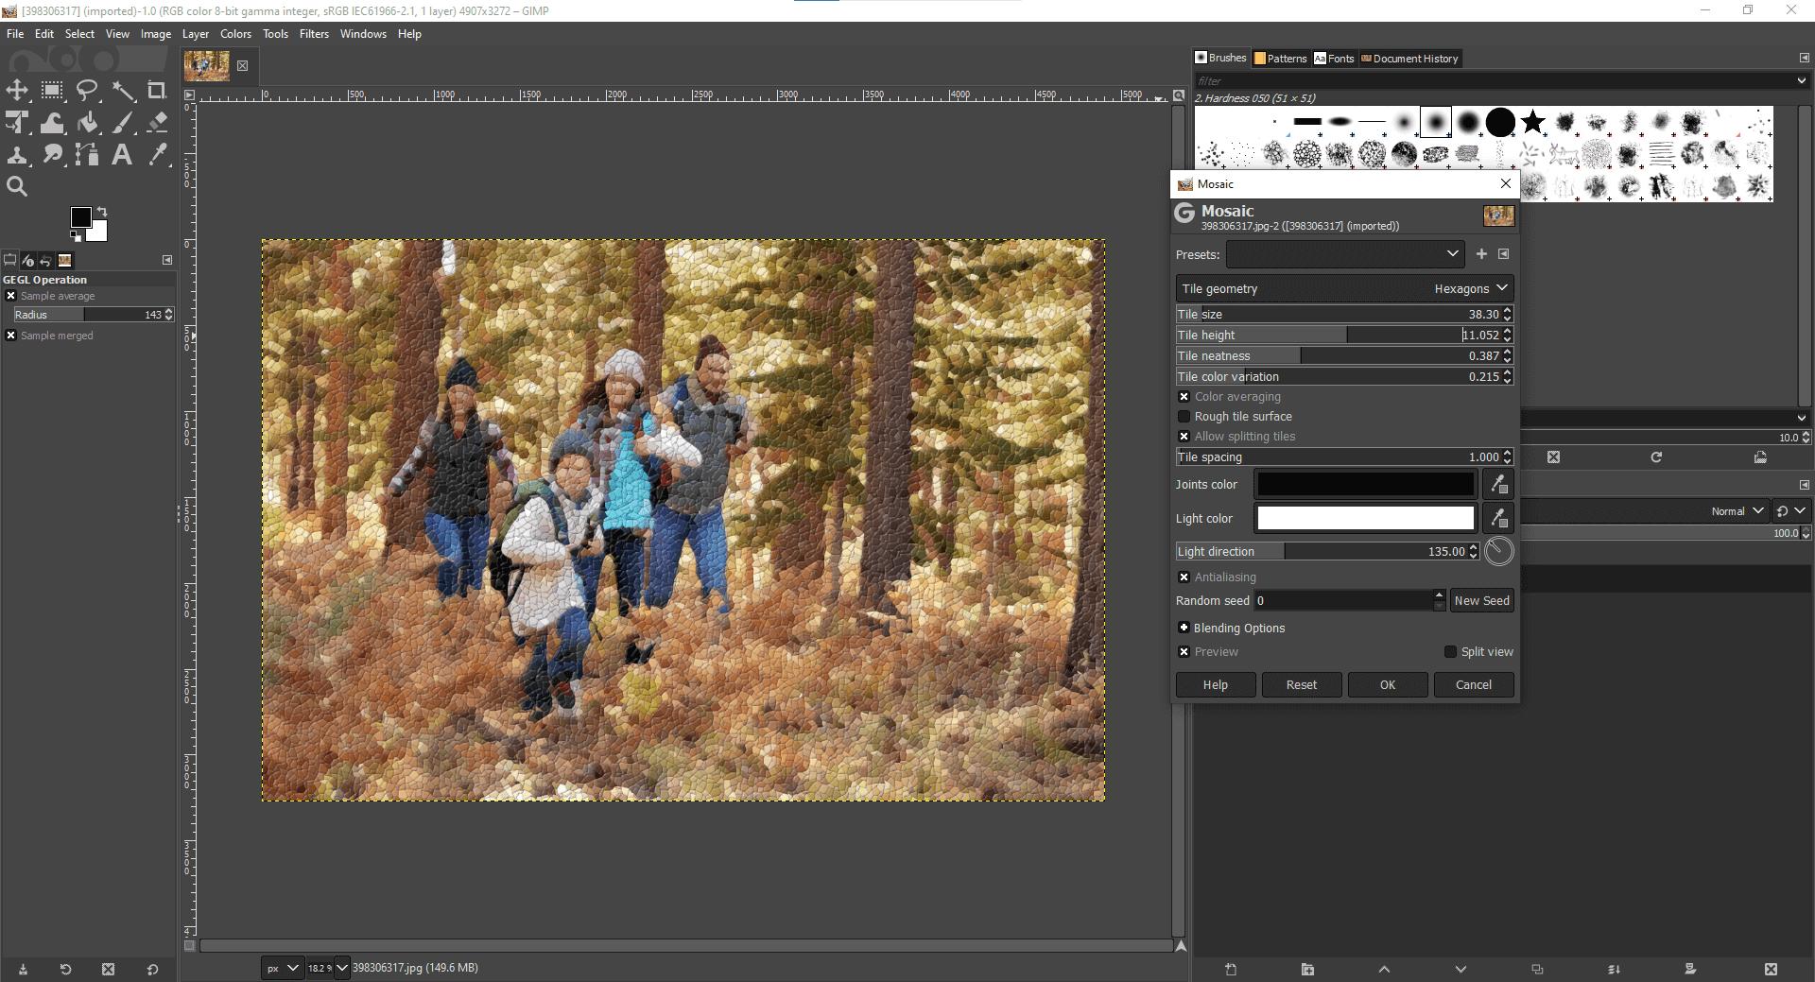Click the Joints color swatch
The image size is (1815, 982).
pos(1365,484)
